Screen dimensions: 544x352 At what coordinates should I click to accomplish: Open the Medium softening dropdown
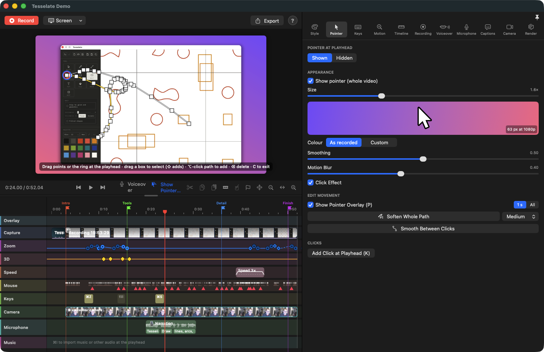tap(520, 216)
